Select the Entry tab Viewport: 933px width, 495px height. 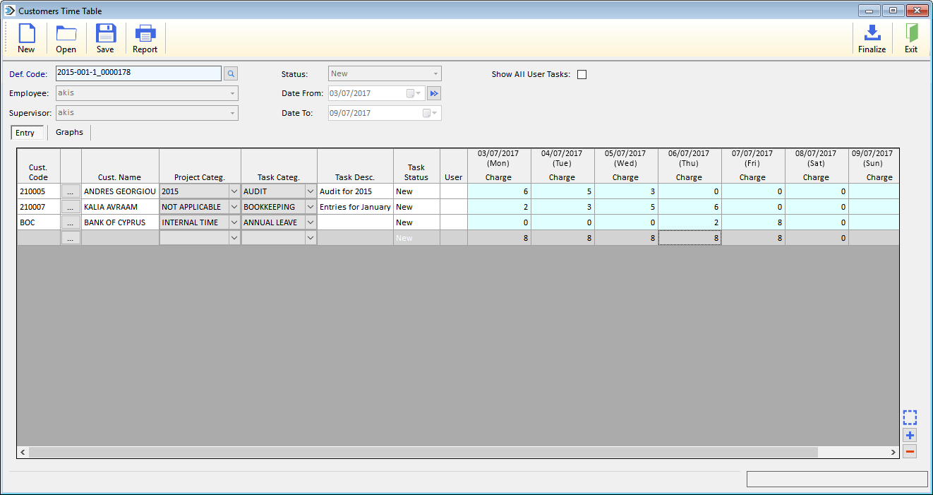click(26, 132)
